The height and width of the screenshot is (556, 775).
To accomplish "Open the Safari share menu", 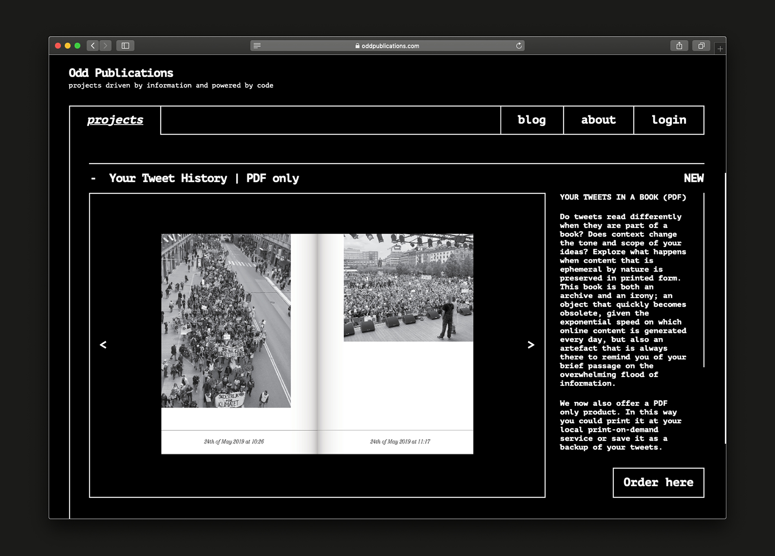I will [x=679, y=46].
